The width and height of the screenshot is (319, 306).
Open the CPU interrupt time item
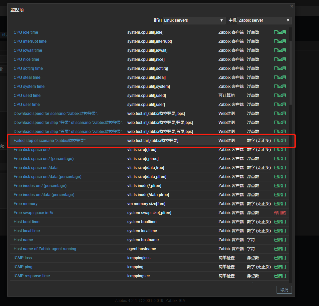[x=30, y=41]
